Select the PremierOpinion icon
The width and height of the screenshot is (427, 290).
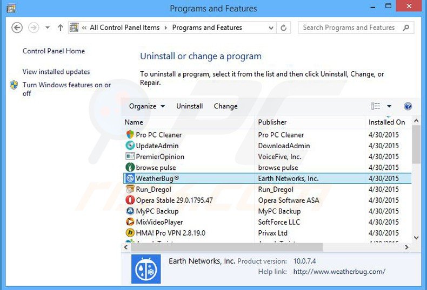[130, 156]
